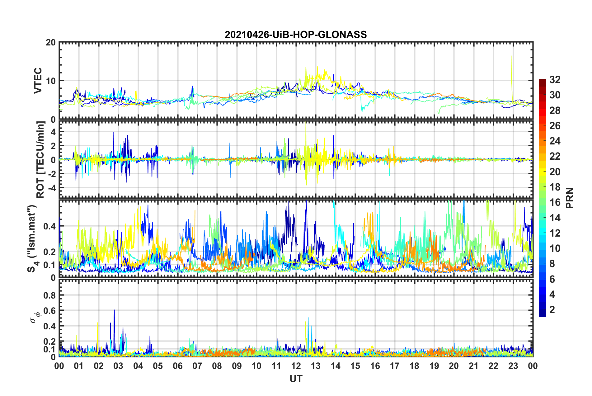Click the yellow-green VTEC spike near 23 UT
The image size is (592, 396).
click(511, 78)
